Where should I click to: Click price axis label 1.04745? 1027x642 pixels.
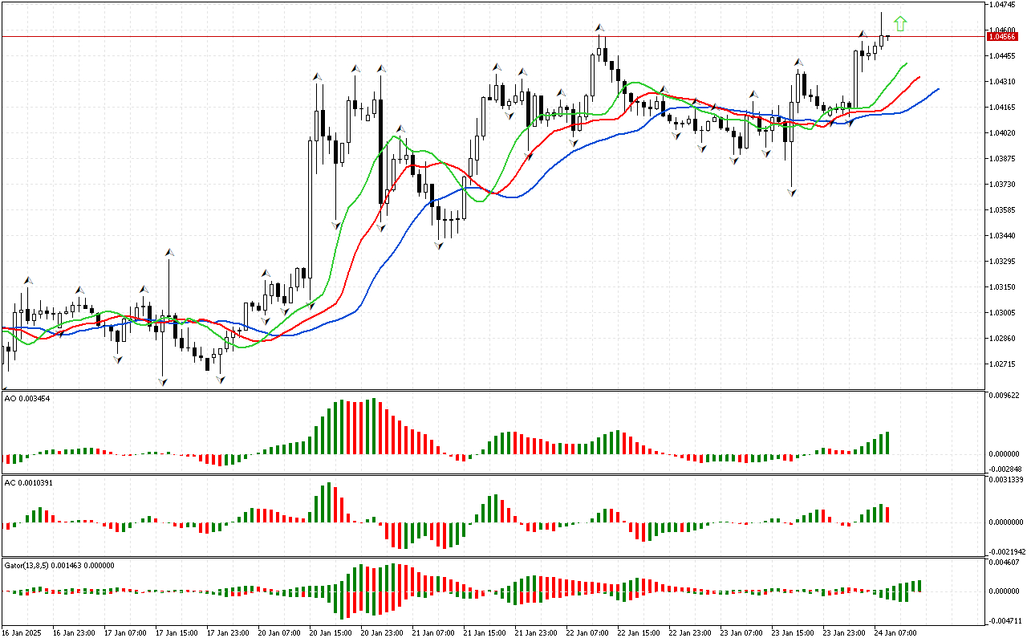[1003, 5]
